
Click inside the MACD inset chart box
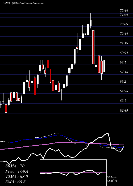pyautogui.click(x=73, y=173)
